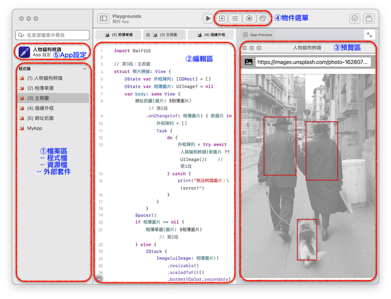Click the search magnifier icon
Viewport: 391px width, 299px height.
click(21, 35)
